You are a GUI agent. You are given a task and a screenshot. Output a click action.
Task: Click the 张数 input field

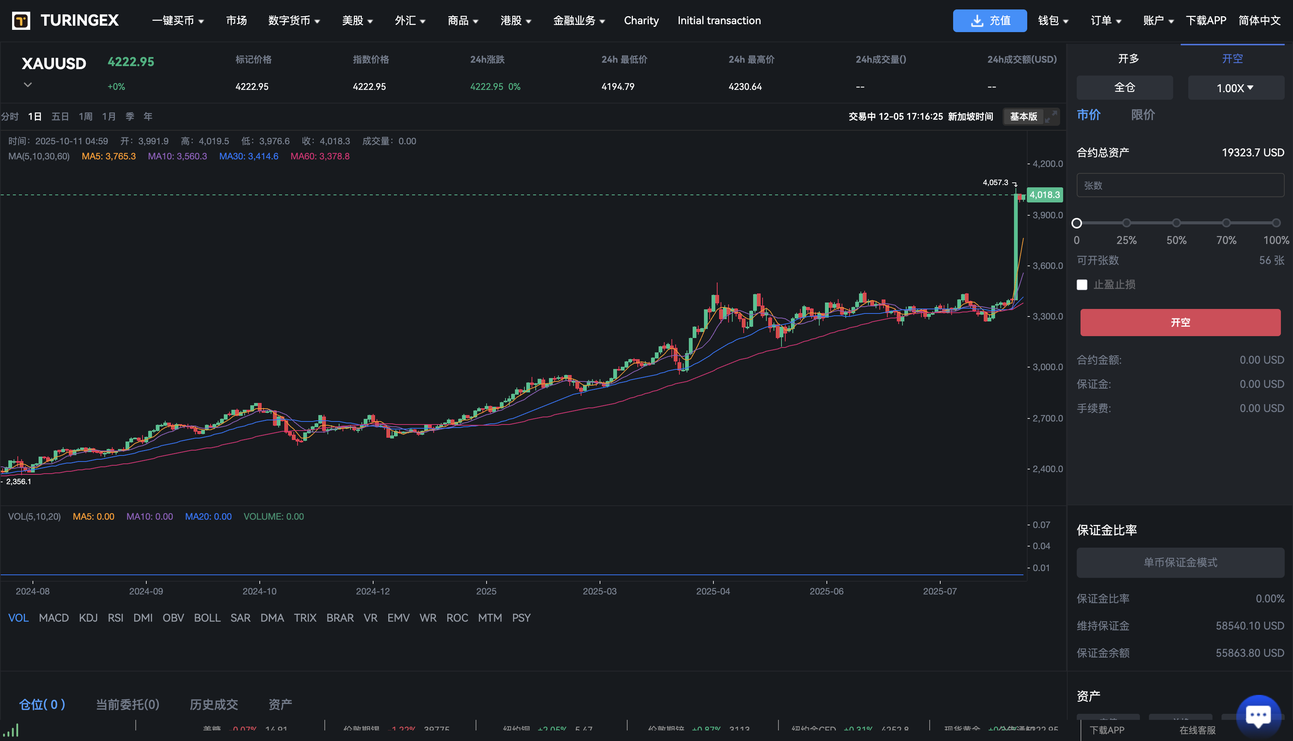(1180, 185)
